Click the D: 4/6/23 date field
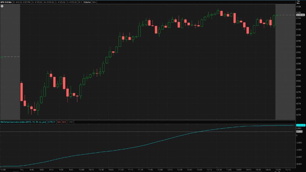The image size is (306, 172). coord(22,2)
